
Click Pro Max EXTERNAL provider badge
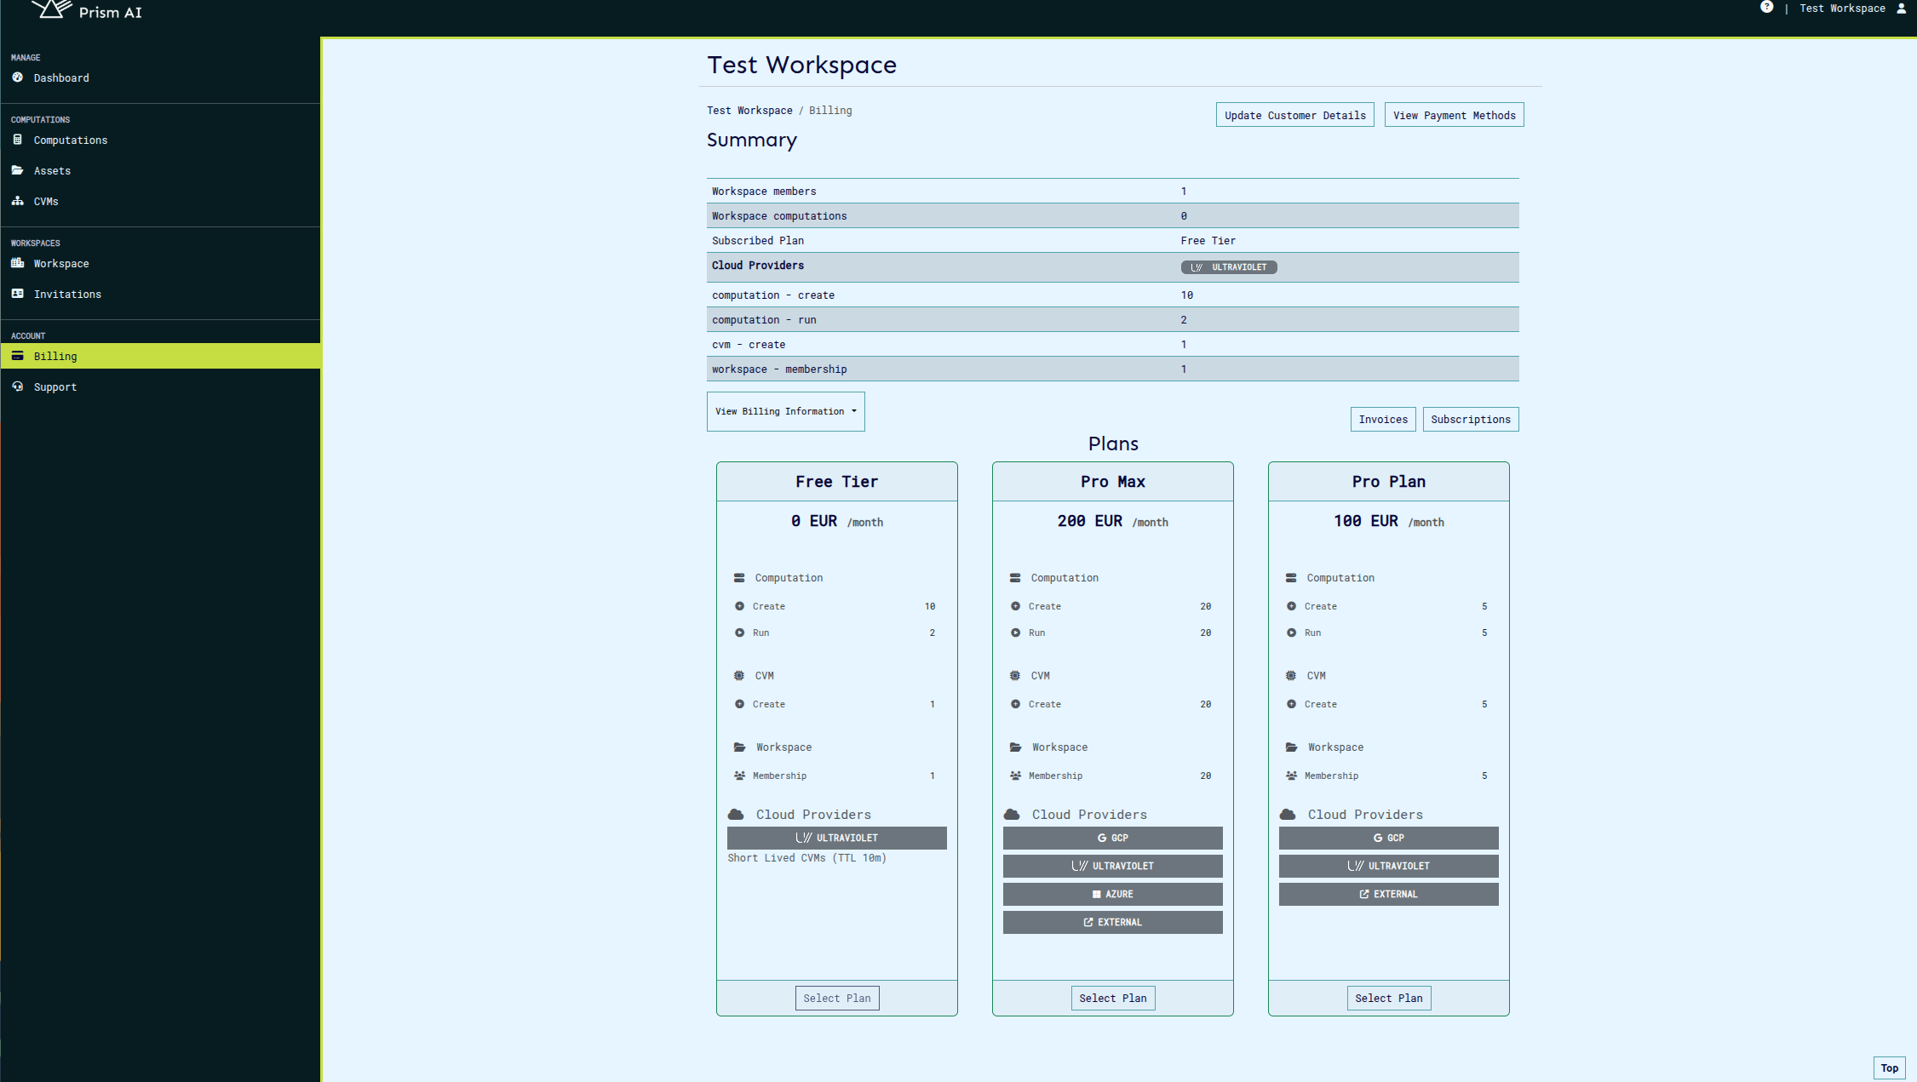[1112, 922]
